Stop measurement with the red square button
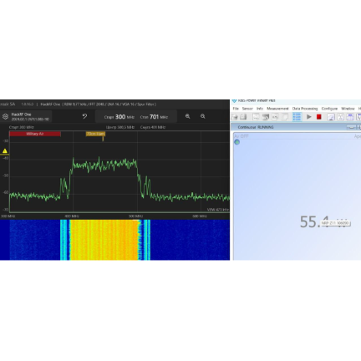 coord(319,117)
